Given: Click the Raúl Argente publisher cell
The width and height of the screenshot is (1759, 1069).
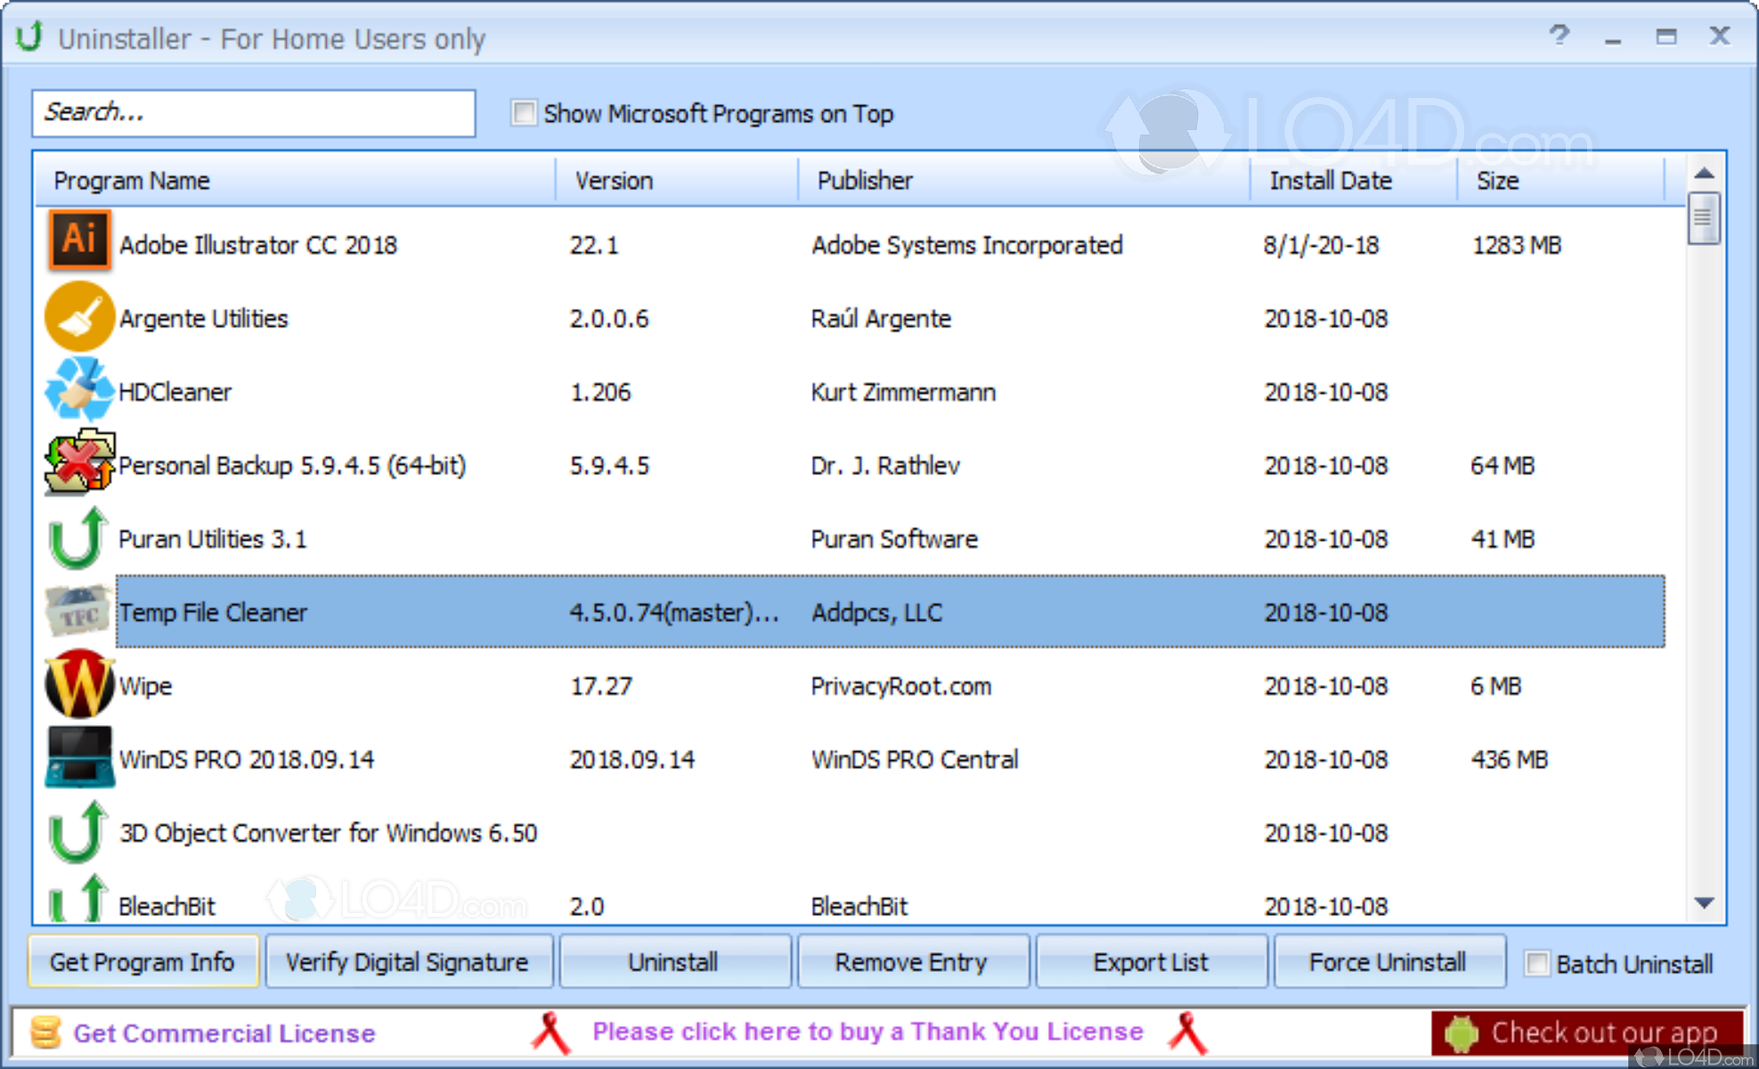Looking at the screenshot, I should pos(881,318).
